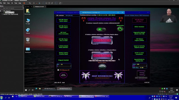Open the network desktop icon

(x=28, y=31)
